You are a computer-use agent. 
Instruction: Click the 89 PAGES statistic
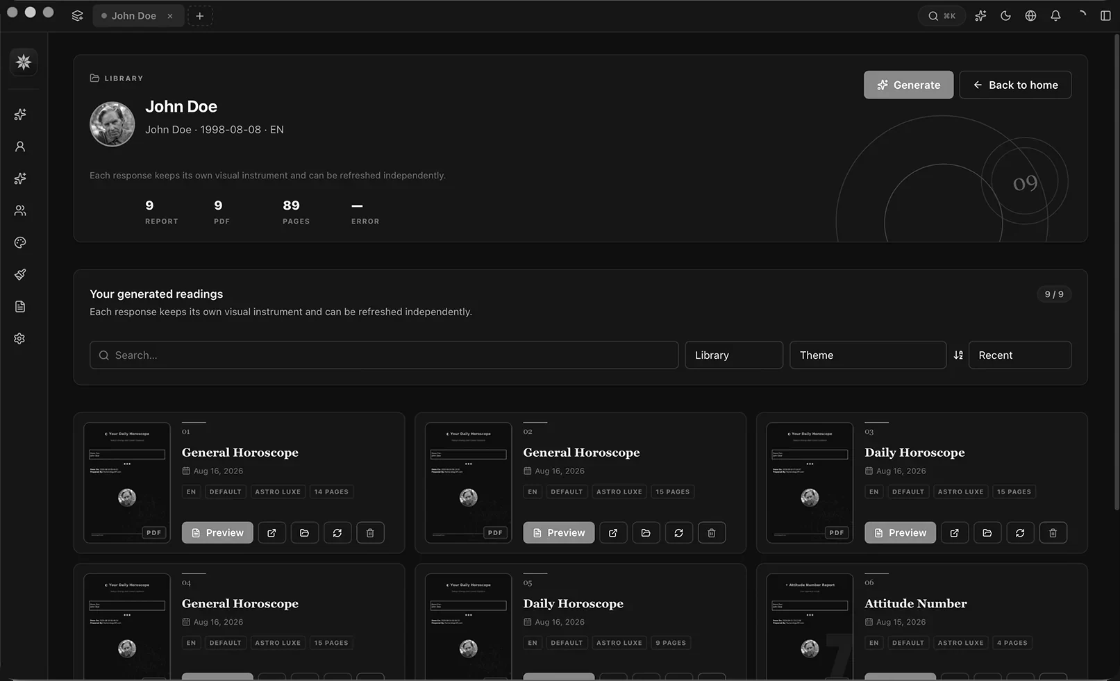[296, 212]
